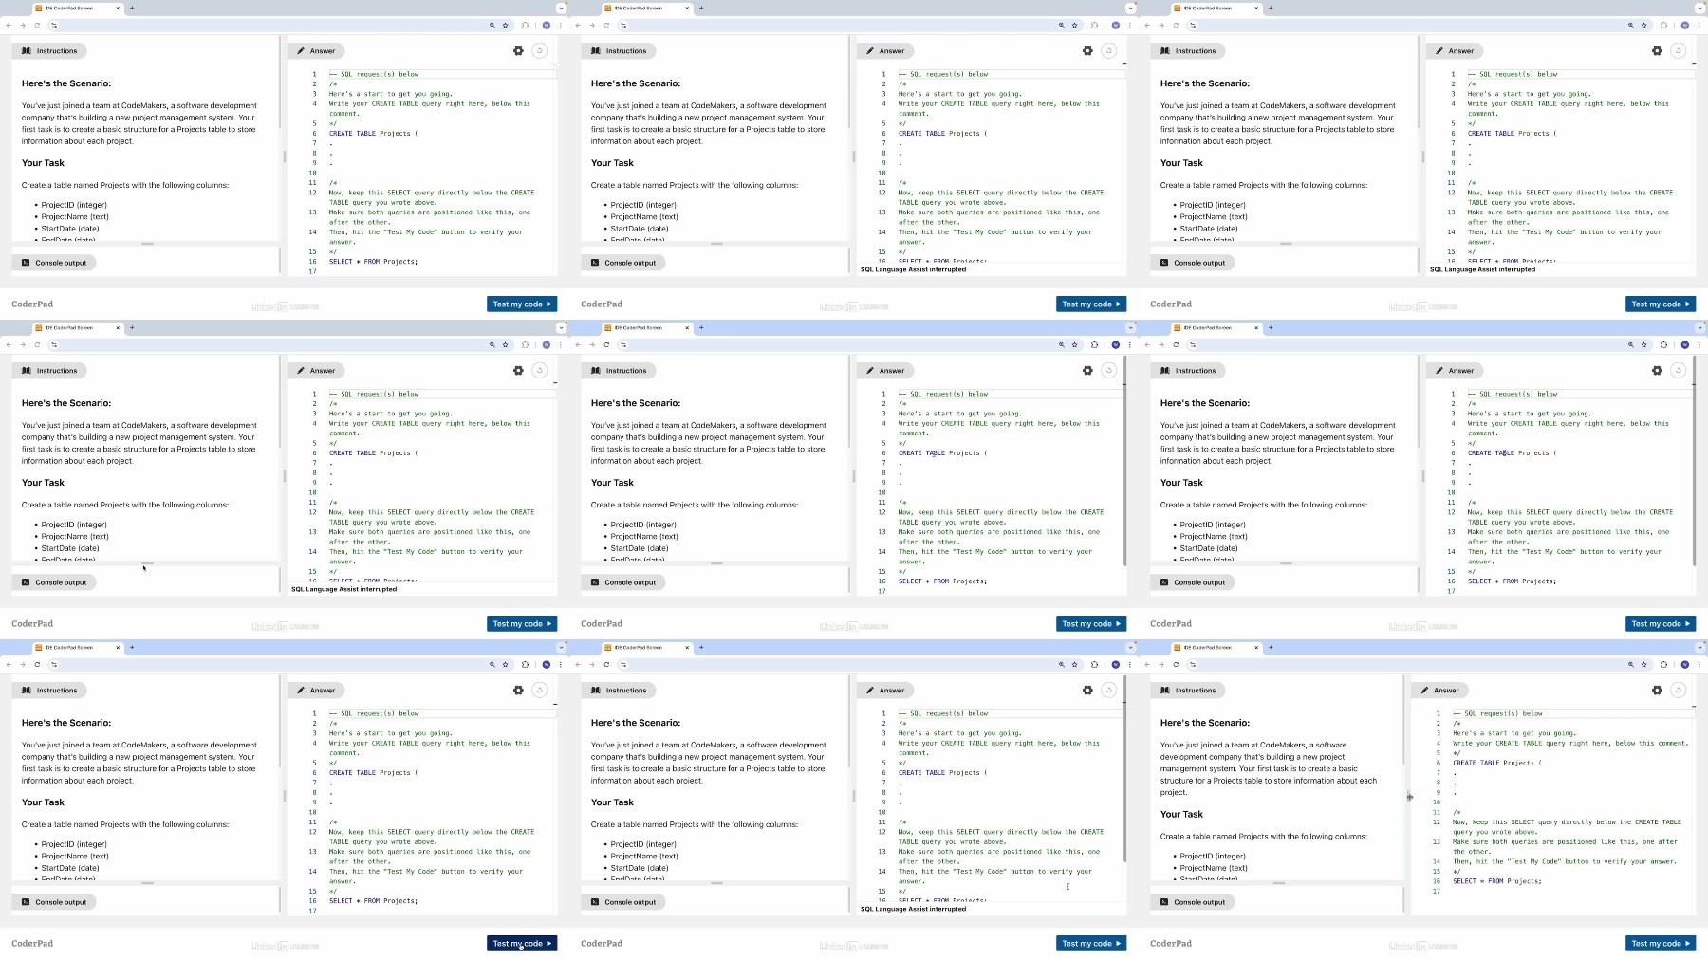Click Test my code in top-center frame
Viewport: 1708px width, 959px height.
[x=1091, y=304]
